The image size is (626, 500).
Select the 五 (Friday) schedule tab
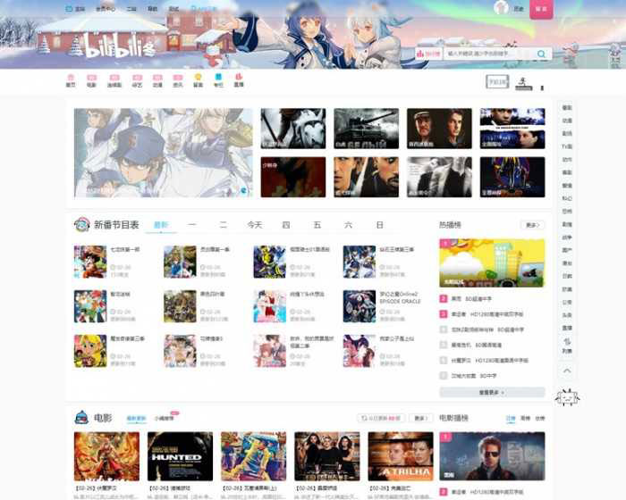(x=317, y=225)
